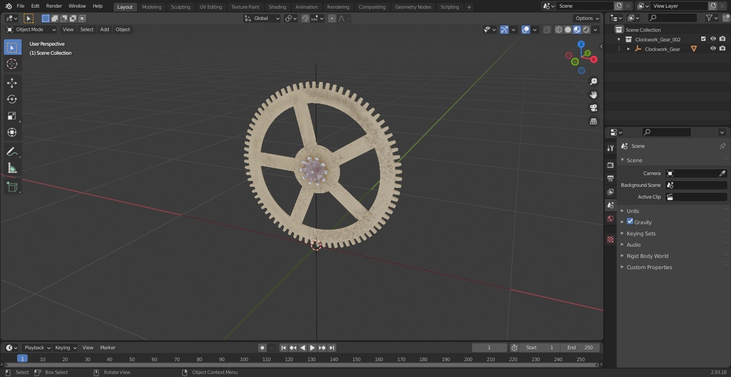Switch to wireframe viewport shading
This screenshot has height=377, width=731.
coord(559,30)
